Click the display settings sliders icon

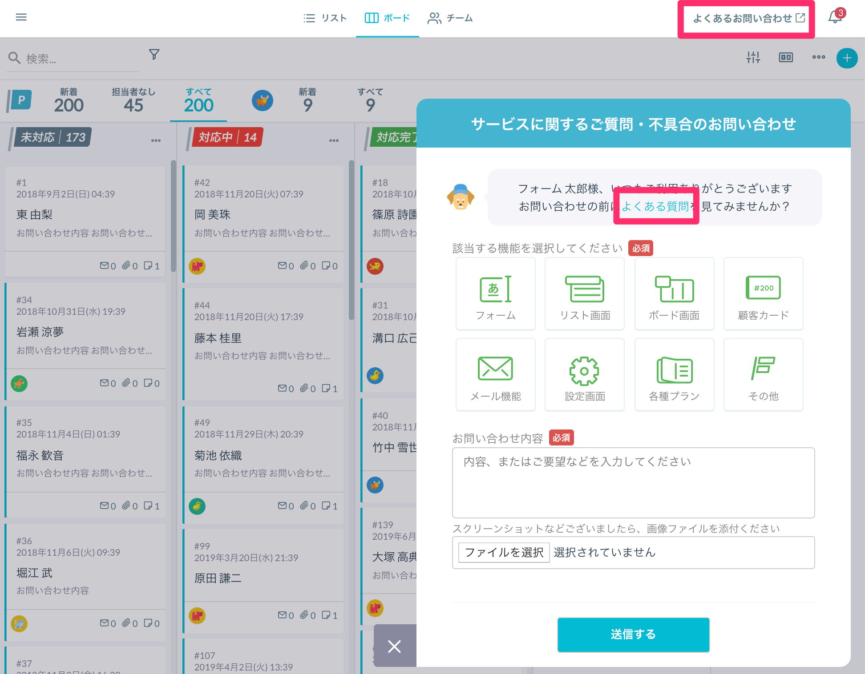click(753, 57)
